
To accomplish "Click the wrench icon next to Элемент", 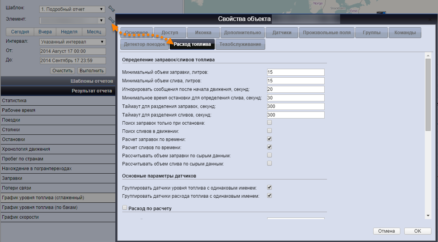I will pyautogui.click(x=111, y=20).
